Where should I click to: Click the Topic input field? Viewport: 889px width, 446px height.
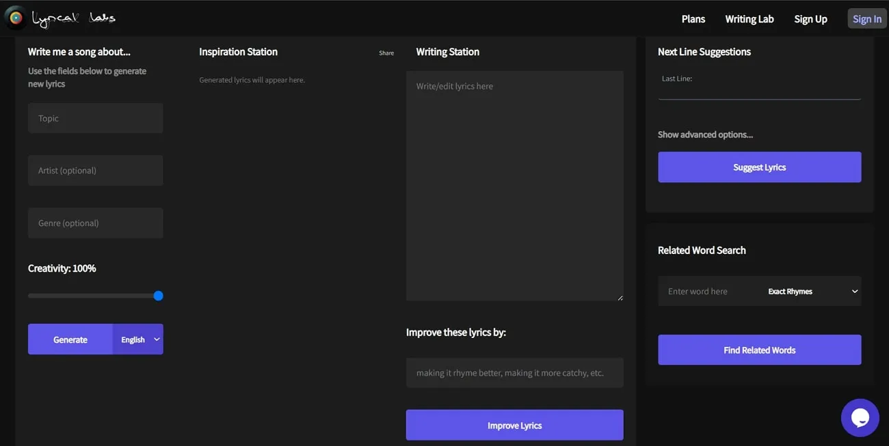[95, 117]
